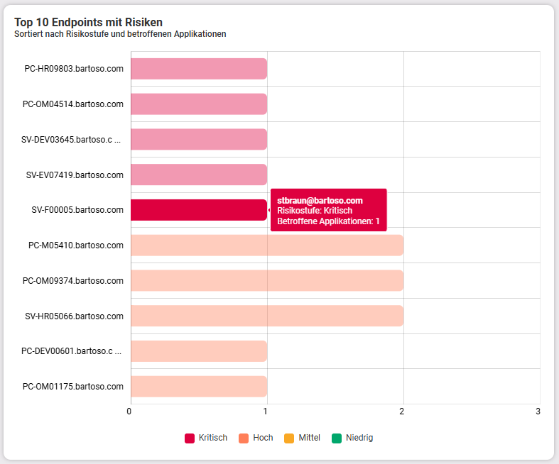559x464 pixels.
Task: Click the stbraun@bartoso.com tooltip
Action: (328, 210)
